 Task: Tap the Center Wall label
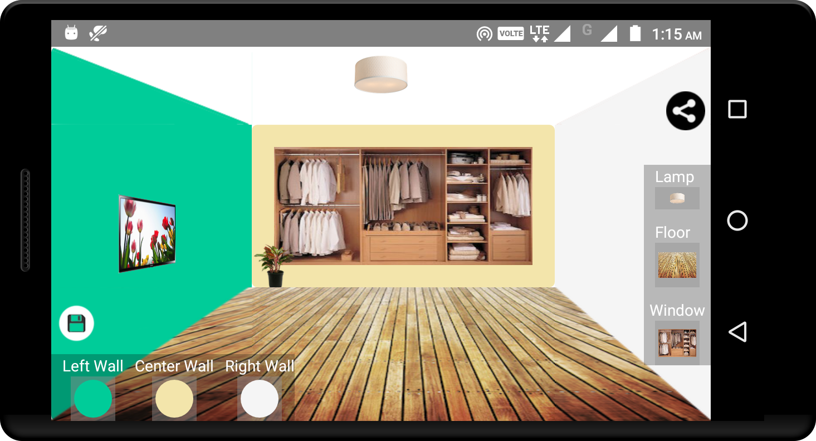coord(174,366)
